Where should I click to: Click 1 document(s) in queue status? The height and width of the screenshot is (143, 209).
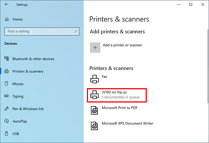tap(121, 97)
